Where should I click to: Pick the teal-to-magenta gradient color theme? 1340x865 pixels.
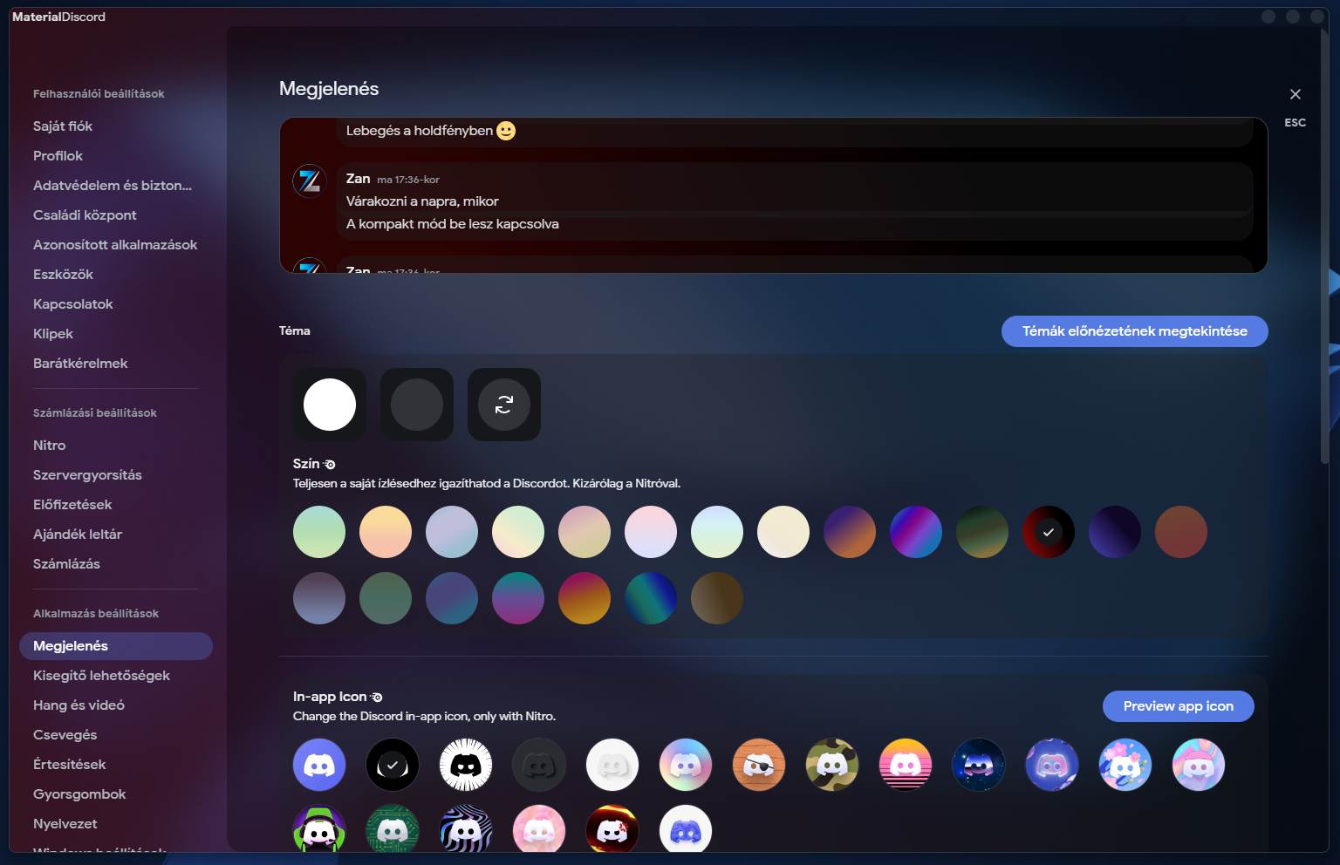point(518,598)
